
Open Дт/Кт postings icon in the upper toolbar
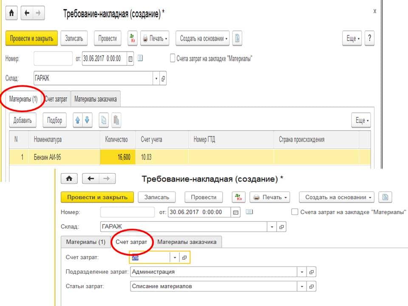pos(133,38)
